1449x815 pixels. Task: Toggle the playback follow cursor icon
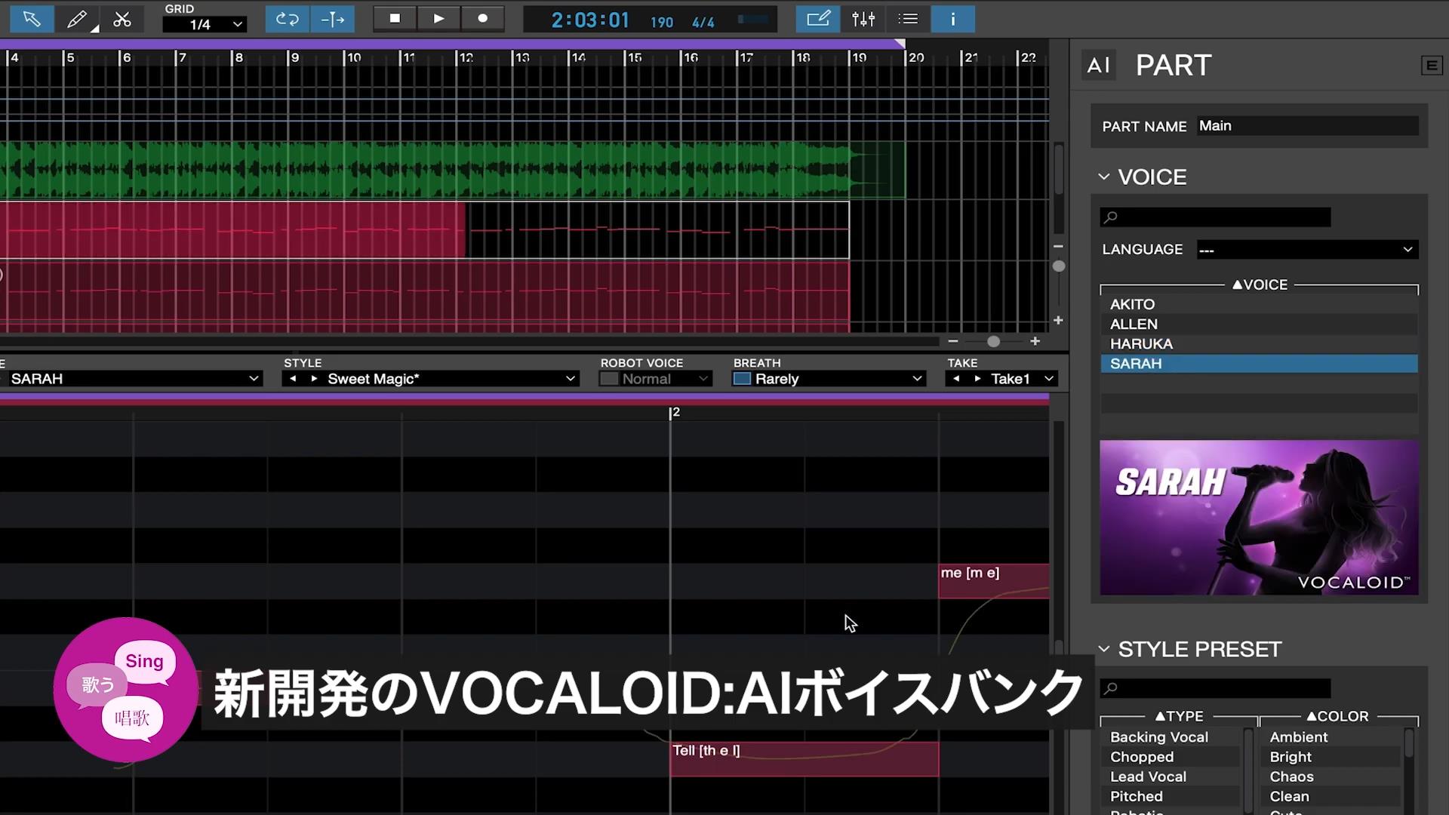coord(333,19)
